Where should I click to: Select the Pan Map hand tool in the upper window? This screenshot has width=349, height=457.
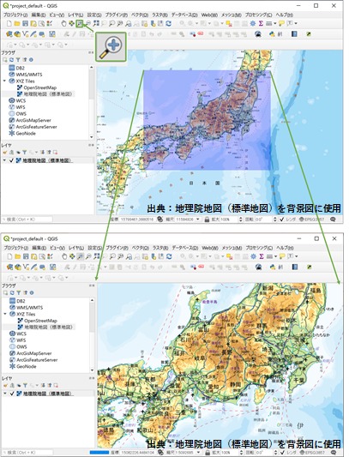point(63,24)
